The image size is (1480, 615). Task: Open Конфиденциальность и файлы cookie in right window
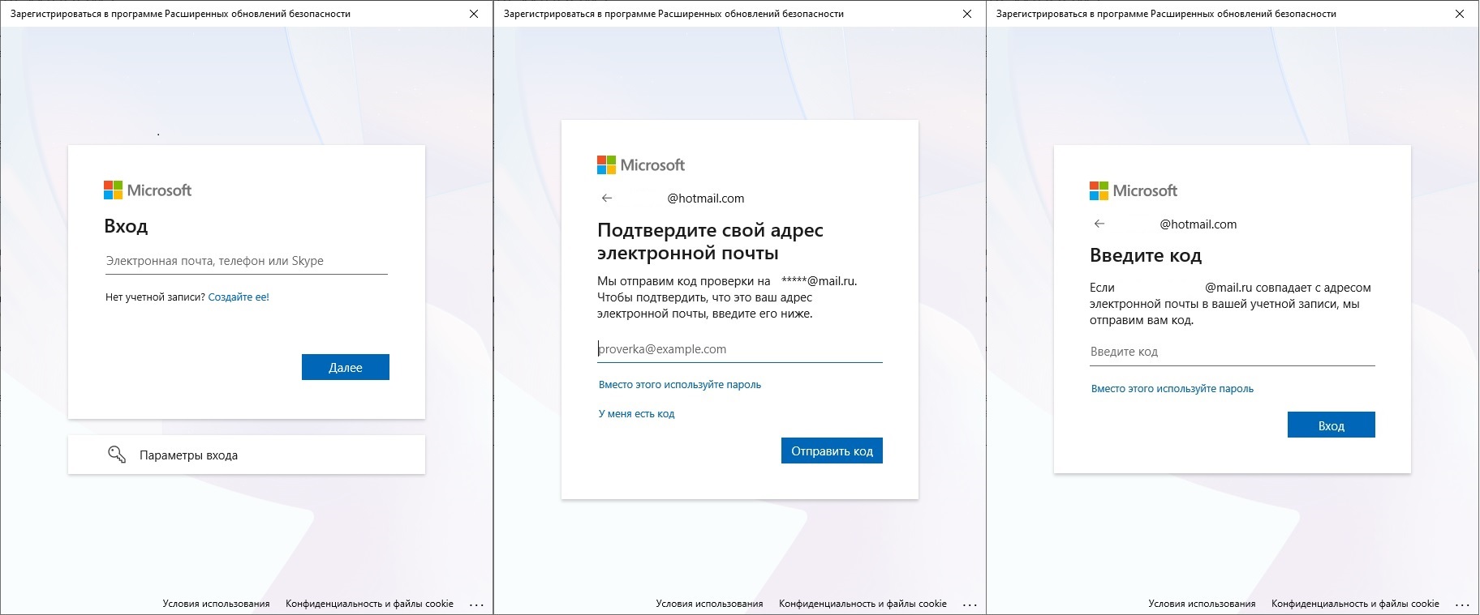coord(1355,604)
